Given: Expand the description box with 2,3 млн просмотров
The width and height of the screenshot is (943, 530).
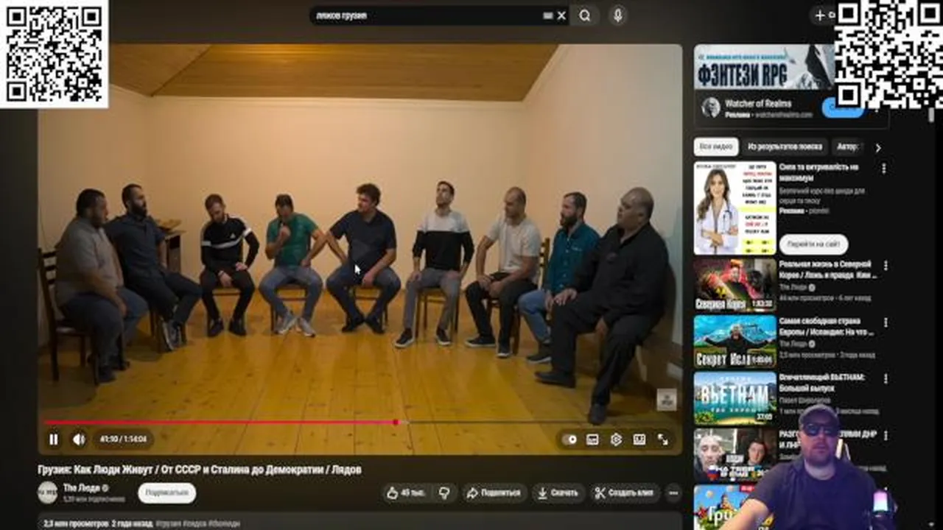Looking at the screenshot, I should coord(360,521).
